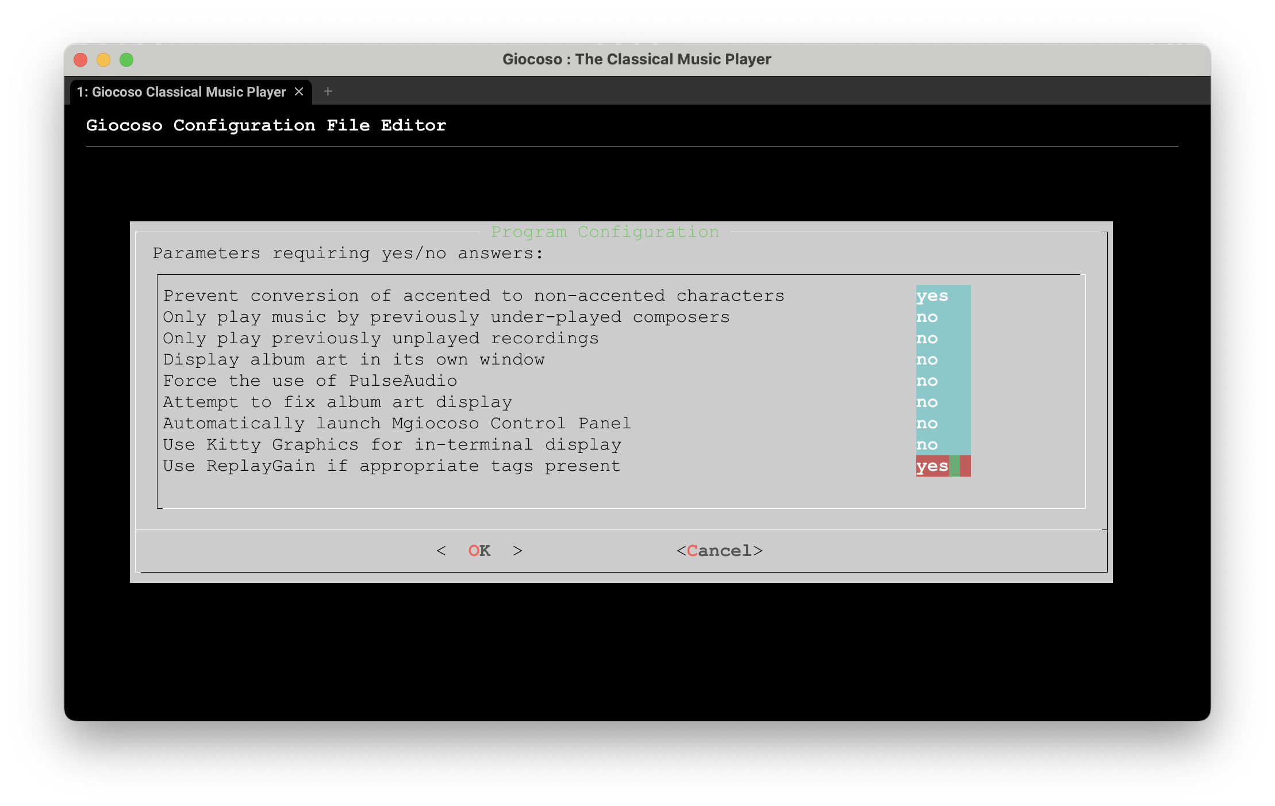Click the OK button to confirm configuration
The width and height of the screenshot is (1275, 806).
pos(478,550)
